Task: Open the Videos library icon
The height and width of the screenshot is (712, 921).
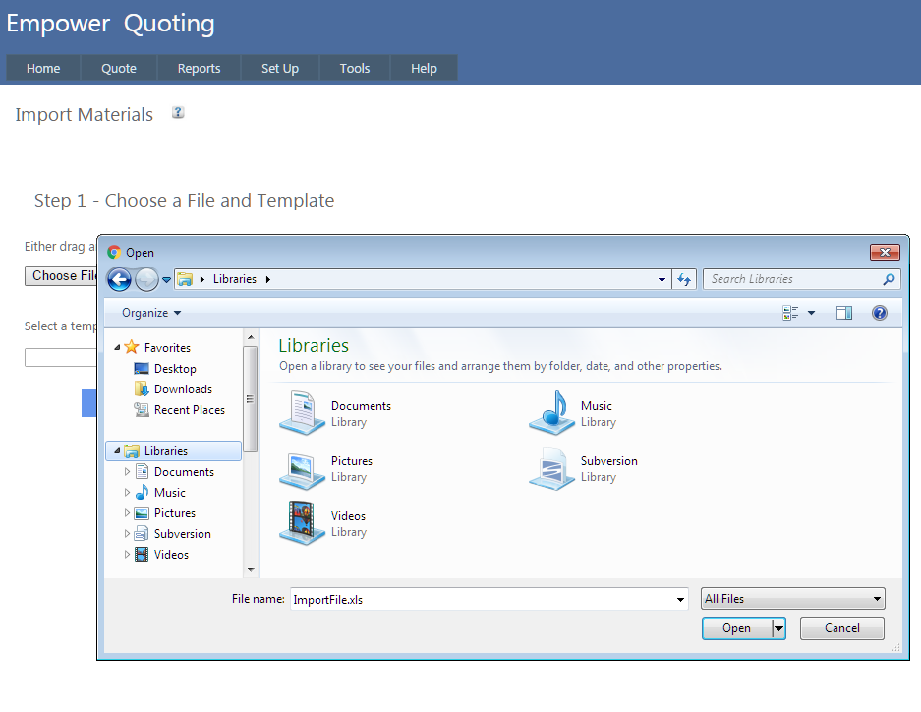Action: pyautogui.click(x=302, y=523)
